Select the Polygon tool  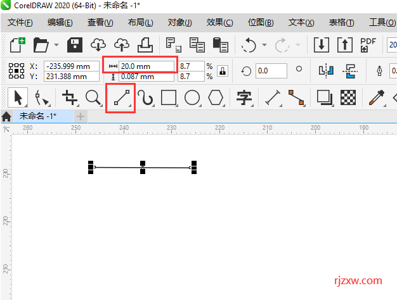pyautogui.click(x=216, y=97)
